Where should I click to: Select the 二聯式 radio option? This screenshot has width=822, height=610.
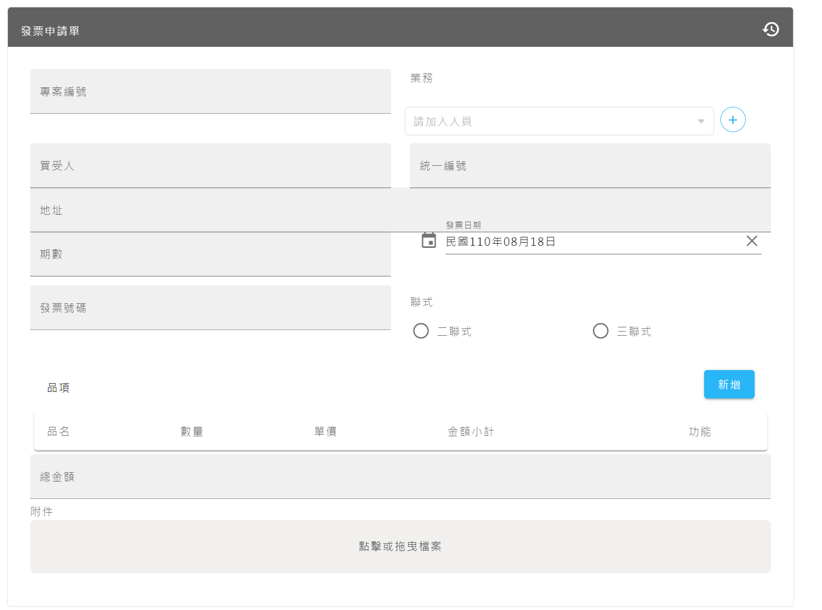click(421, 331)
